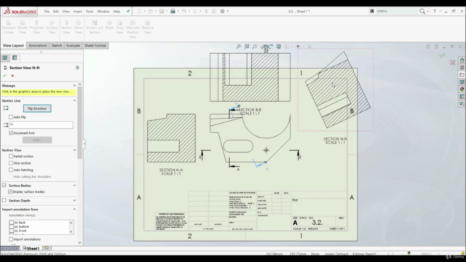Open the Tools menu
This screenshot has height=262, width=466.
pyautogui.click(x=90, y=12)
